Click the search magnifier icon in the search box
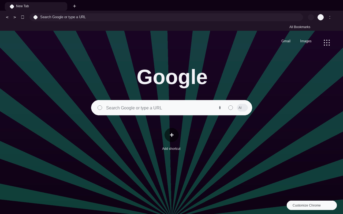 [x=100, y=108]
